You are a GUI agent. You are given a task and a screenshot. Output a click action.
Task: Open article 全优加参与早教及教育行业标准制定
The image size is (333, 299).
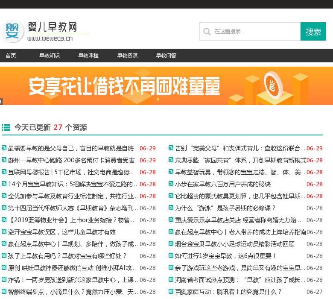pyautogui.click(x=73, y=196)
